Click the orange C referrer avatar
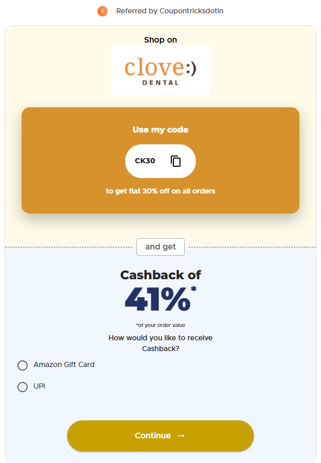This screenshot has width=321, height=463. click(x=103, y=11)
